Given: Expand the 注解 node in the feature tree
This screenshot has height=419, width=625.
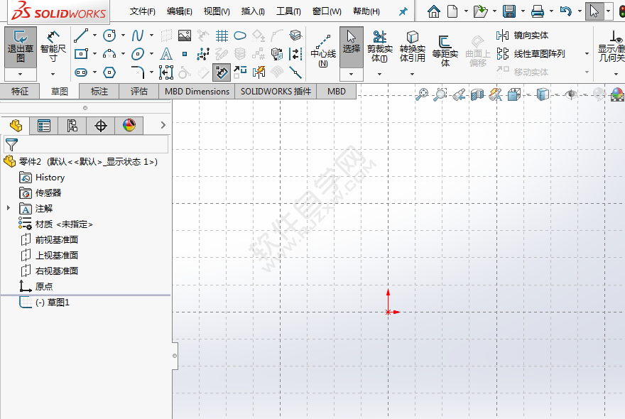Looking at the screenshot, I should [9, 208].
